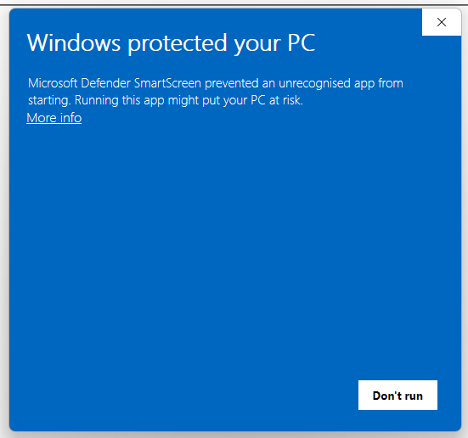The width and height of the screenshot is (468, 438).
Task: Cancel app launch with Don't run
Action: (x=398, y=395)
